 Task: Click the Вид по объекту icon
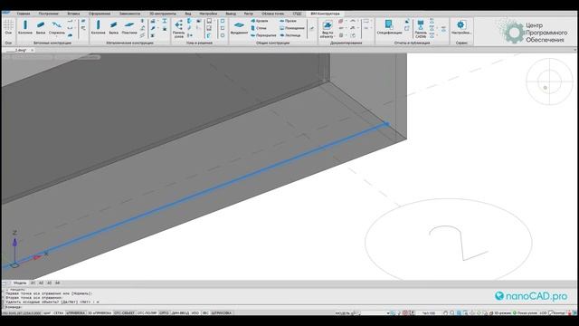tap(327, 25)
